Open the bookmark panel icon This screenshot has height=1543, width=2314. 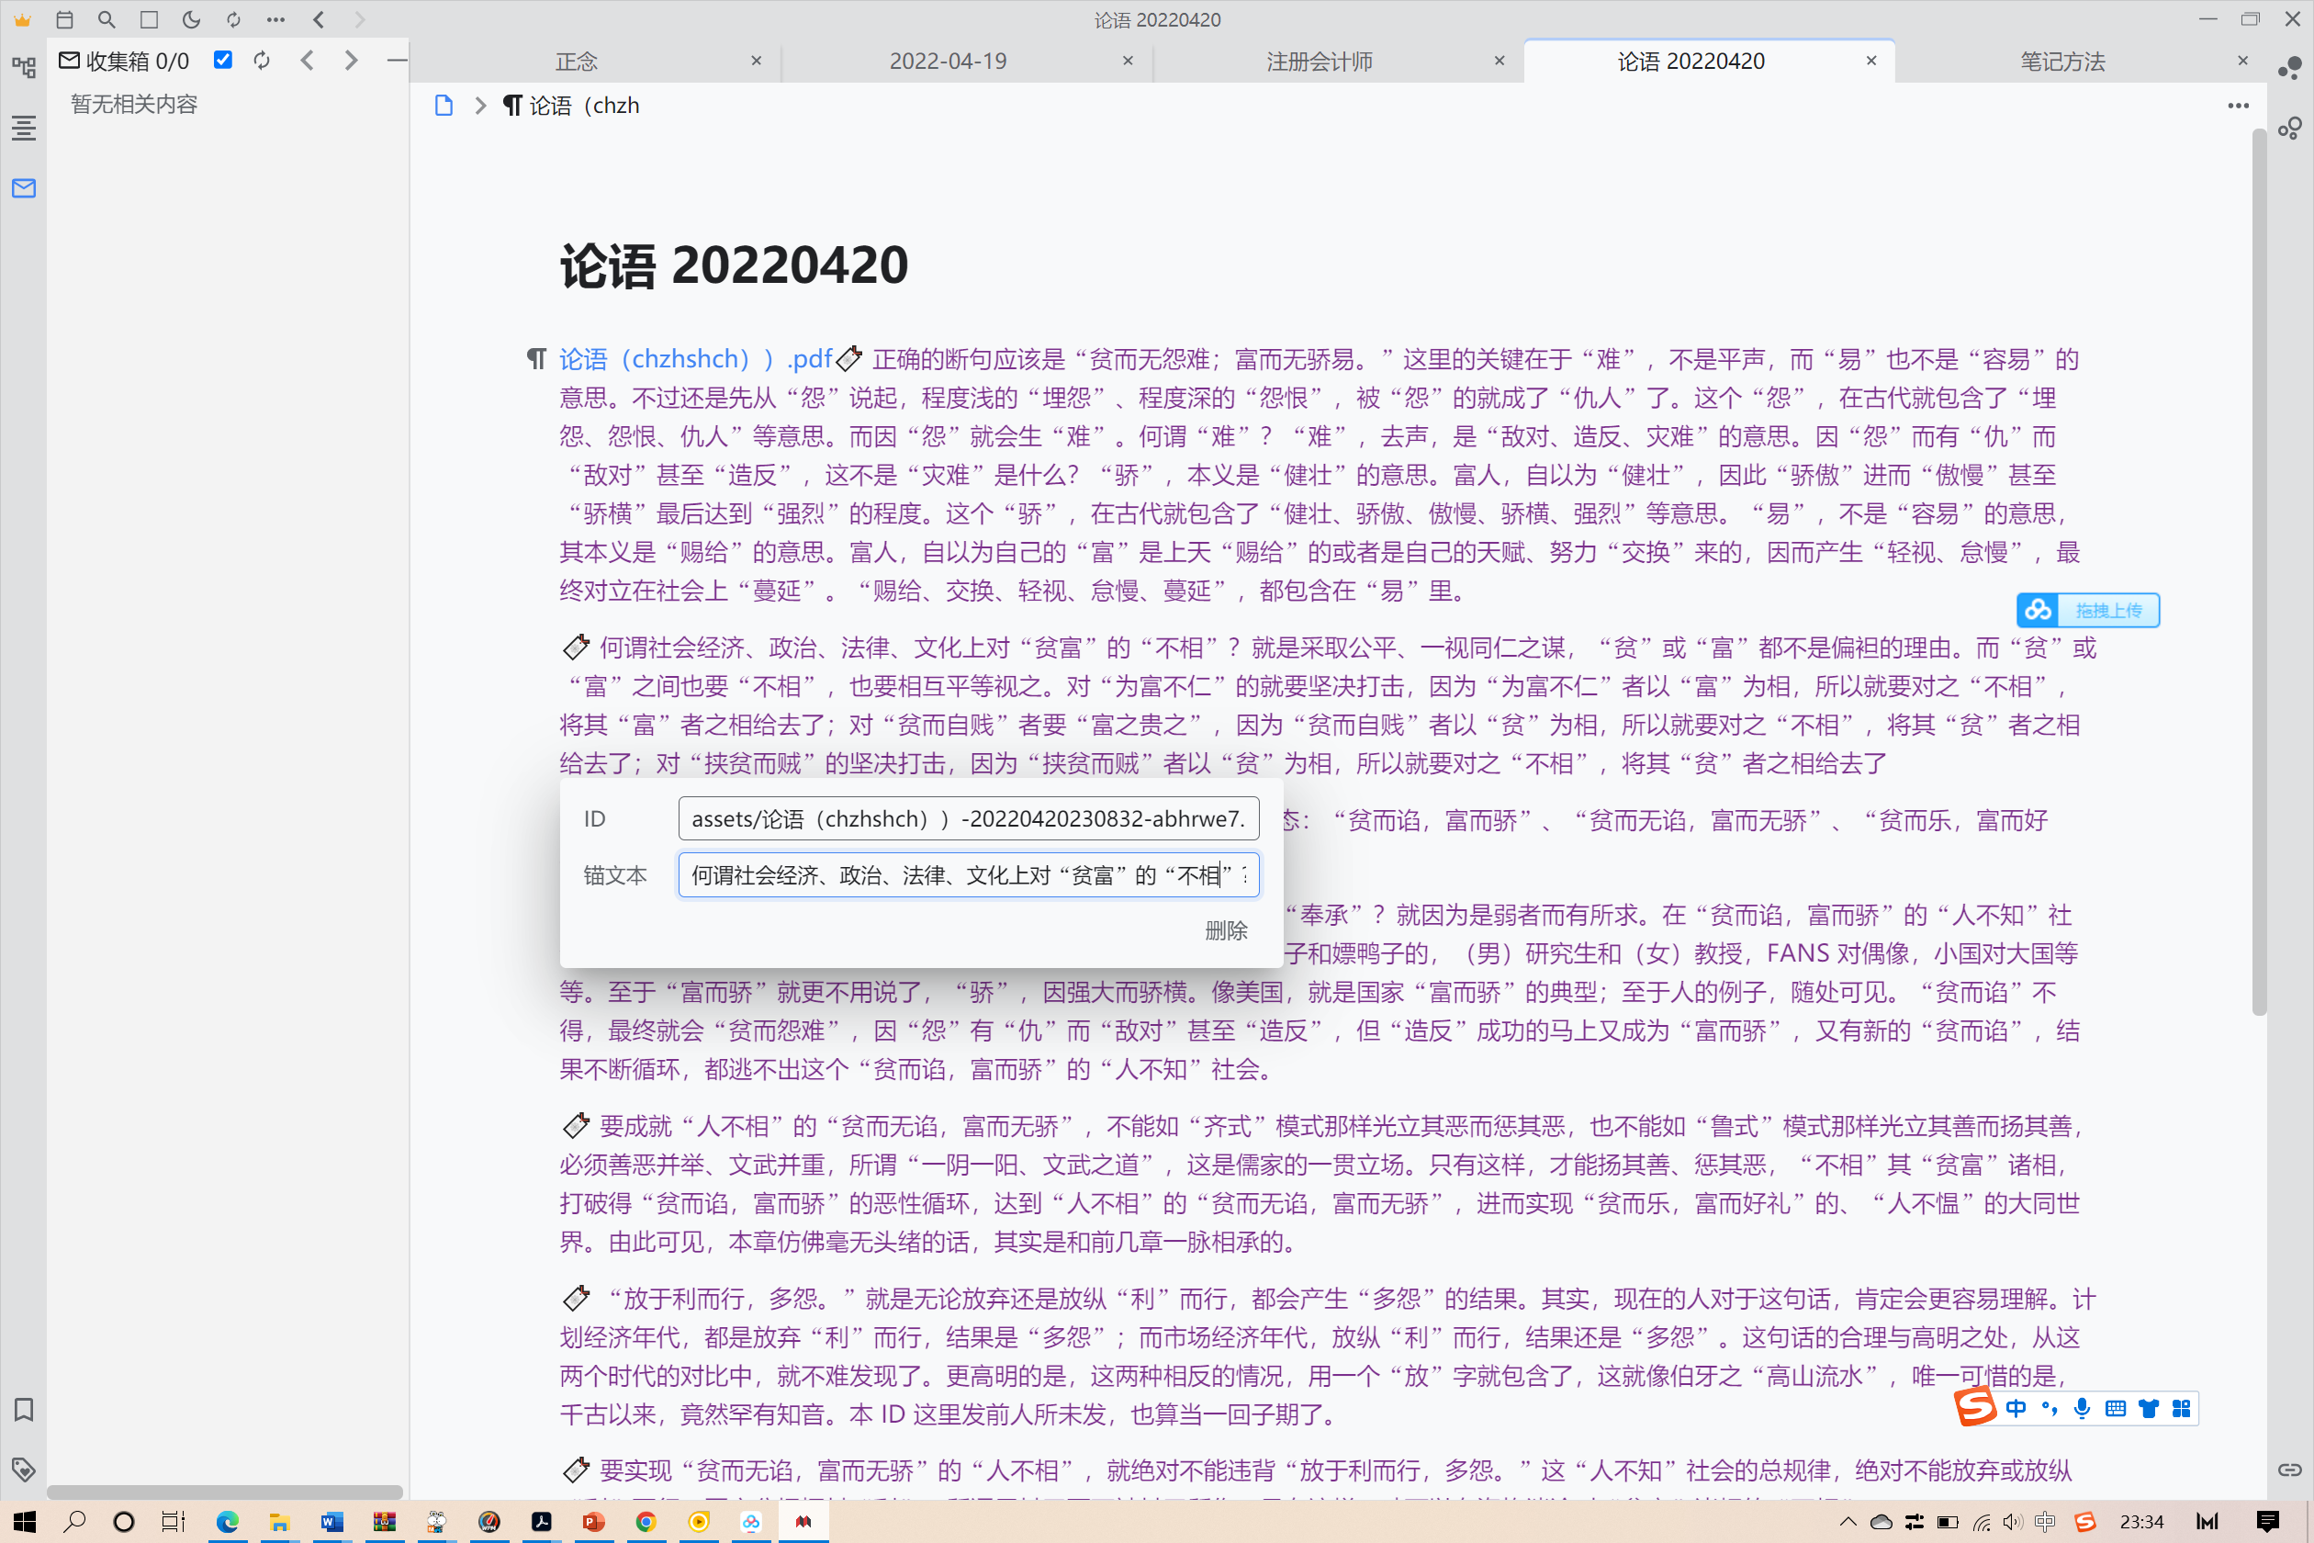tap(24, 1409)
